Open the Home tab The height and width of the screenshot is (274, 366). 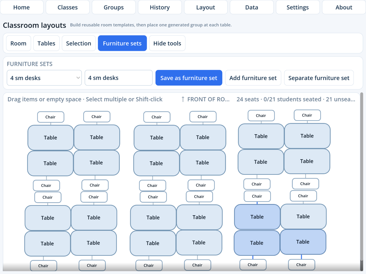[22, 7]
